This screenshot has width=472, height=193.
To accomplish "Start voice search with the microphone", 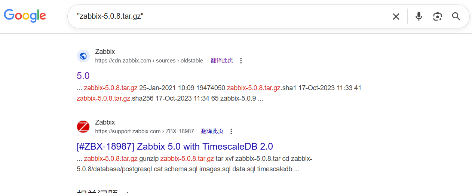I will pyautogui.click(x=419, y=16).
